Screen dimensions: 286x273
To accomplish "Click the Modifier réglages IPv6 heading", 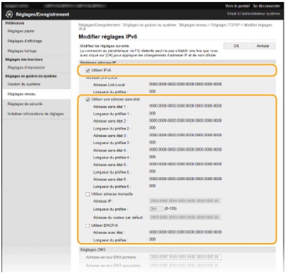I will 108,37.
